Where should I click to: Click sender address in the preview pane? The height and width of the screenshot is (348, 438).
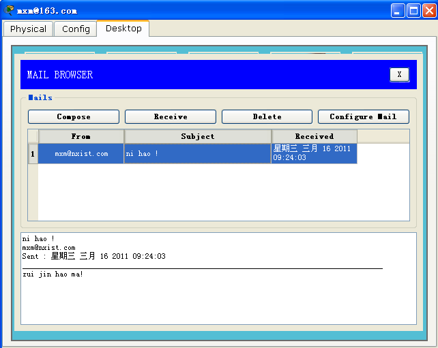[48, 248]
